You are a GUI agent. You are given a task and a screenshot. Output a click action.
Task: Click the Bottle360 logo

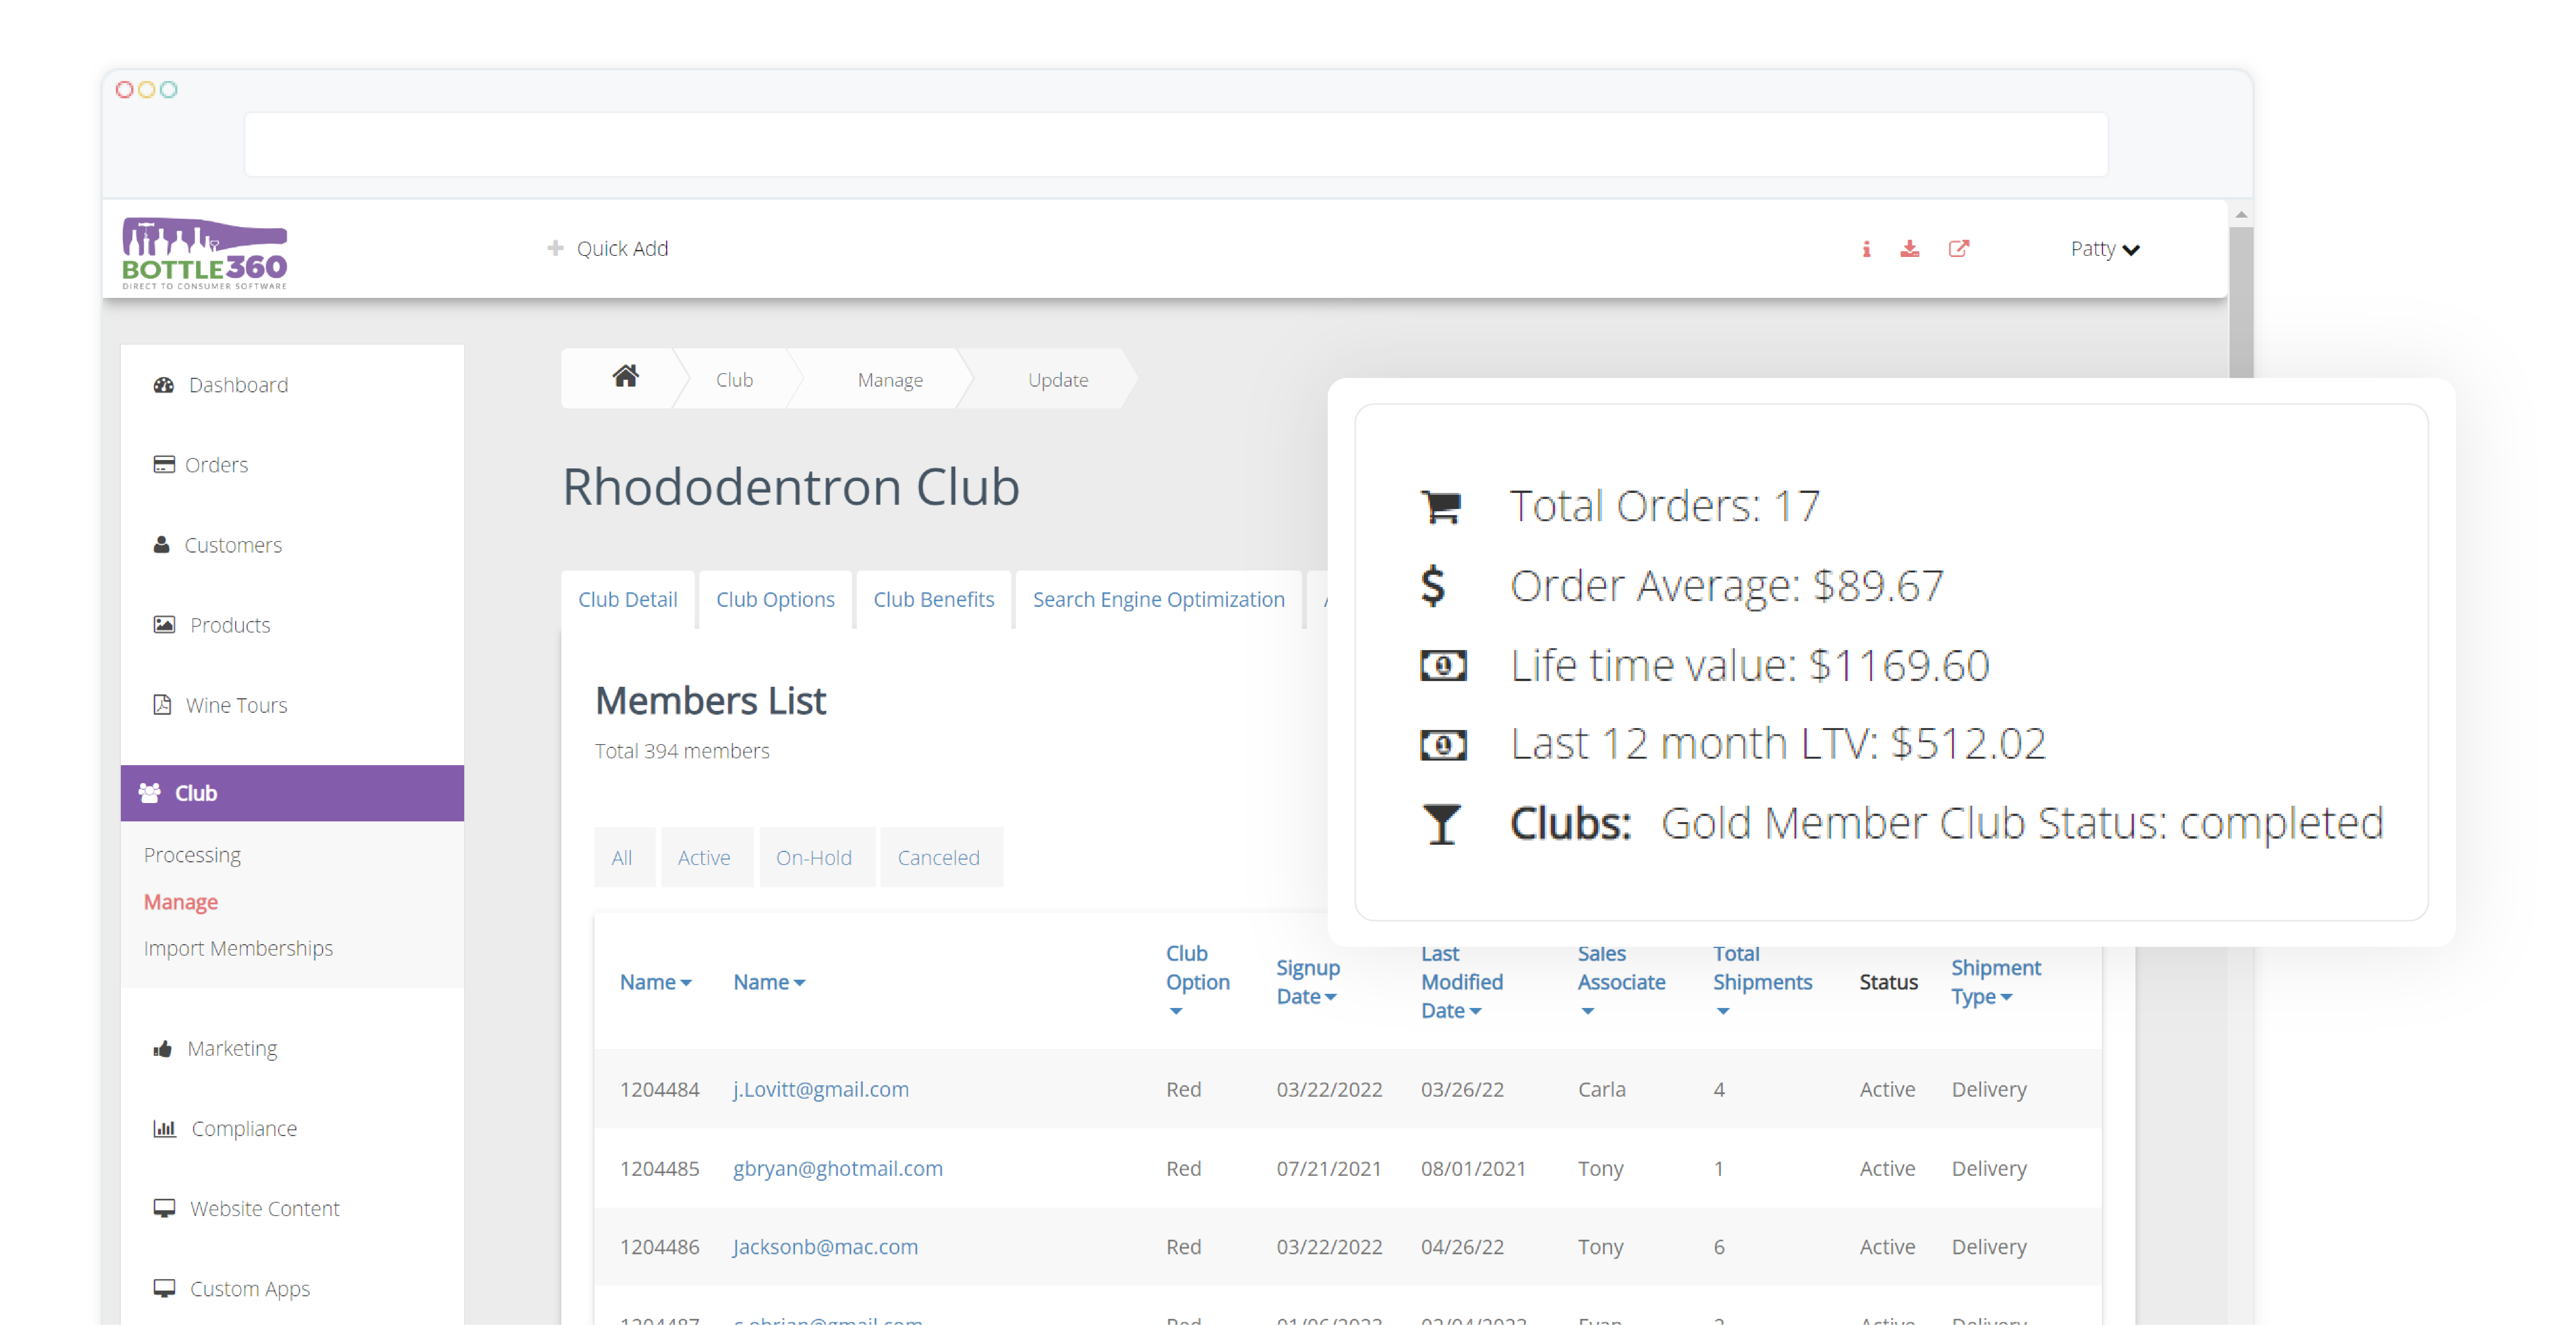pyautogui.click(x=204, y=253)
